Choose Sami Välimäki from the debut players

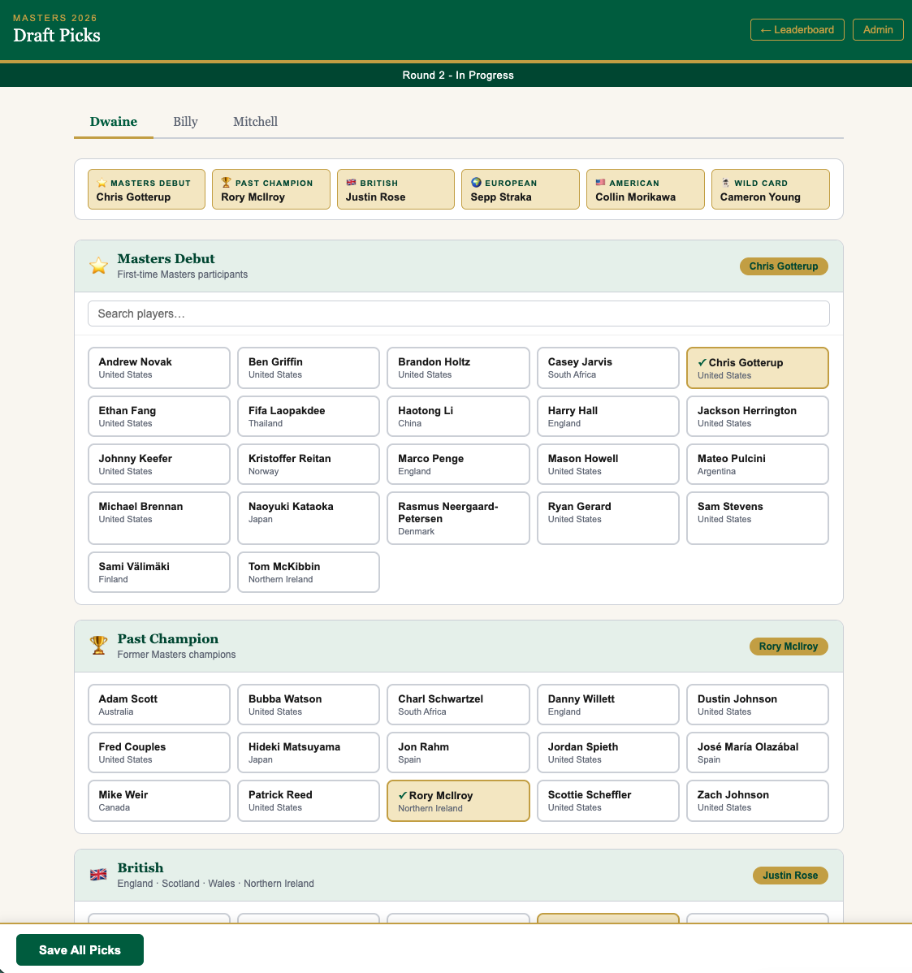coord(158,572)
